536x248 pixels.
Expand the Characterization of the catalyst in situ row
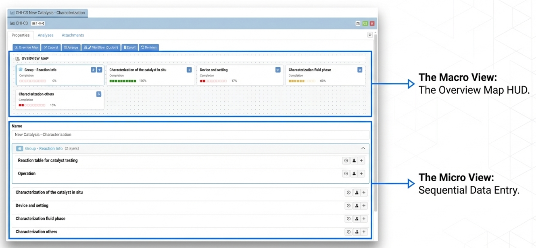tap(49, 193)
